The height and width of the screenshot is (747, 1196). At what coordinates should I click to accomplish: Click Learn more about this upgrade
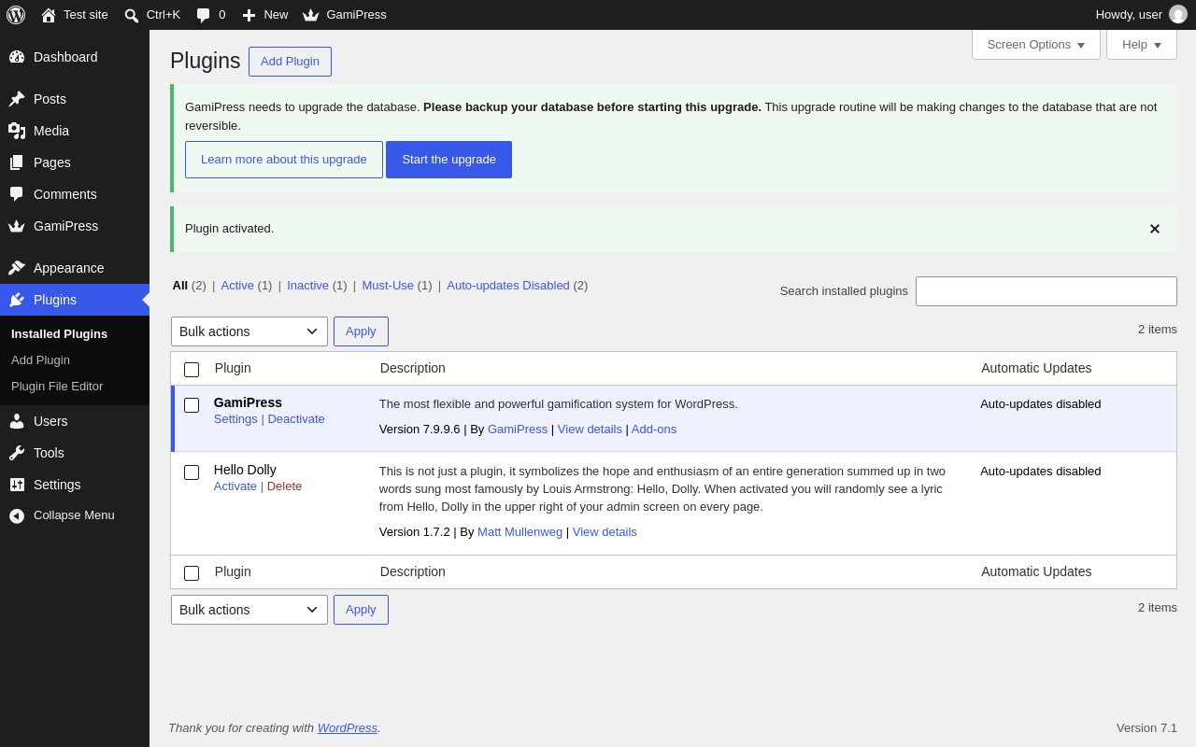[284, 160]
